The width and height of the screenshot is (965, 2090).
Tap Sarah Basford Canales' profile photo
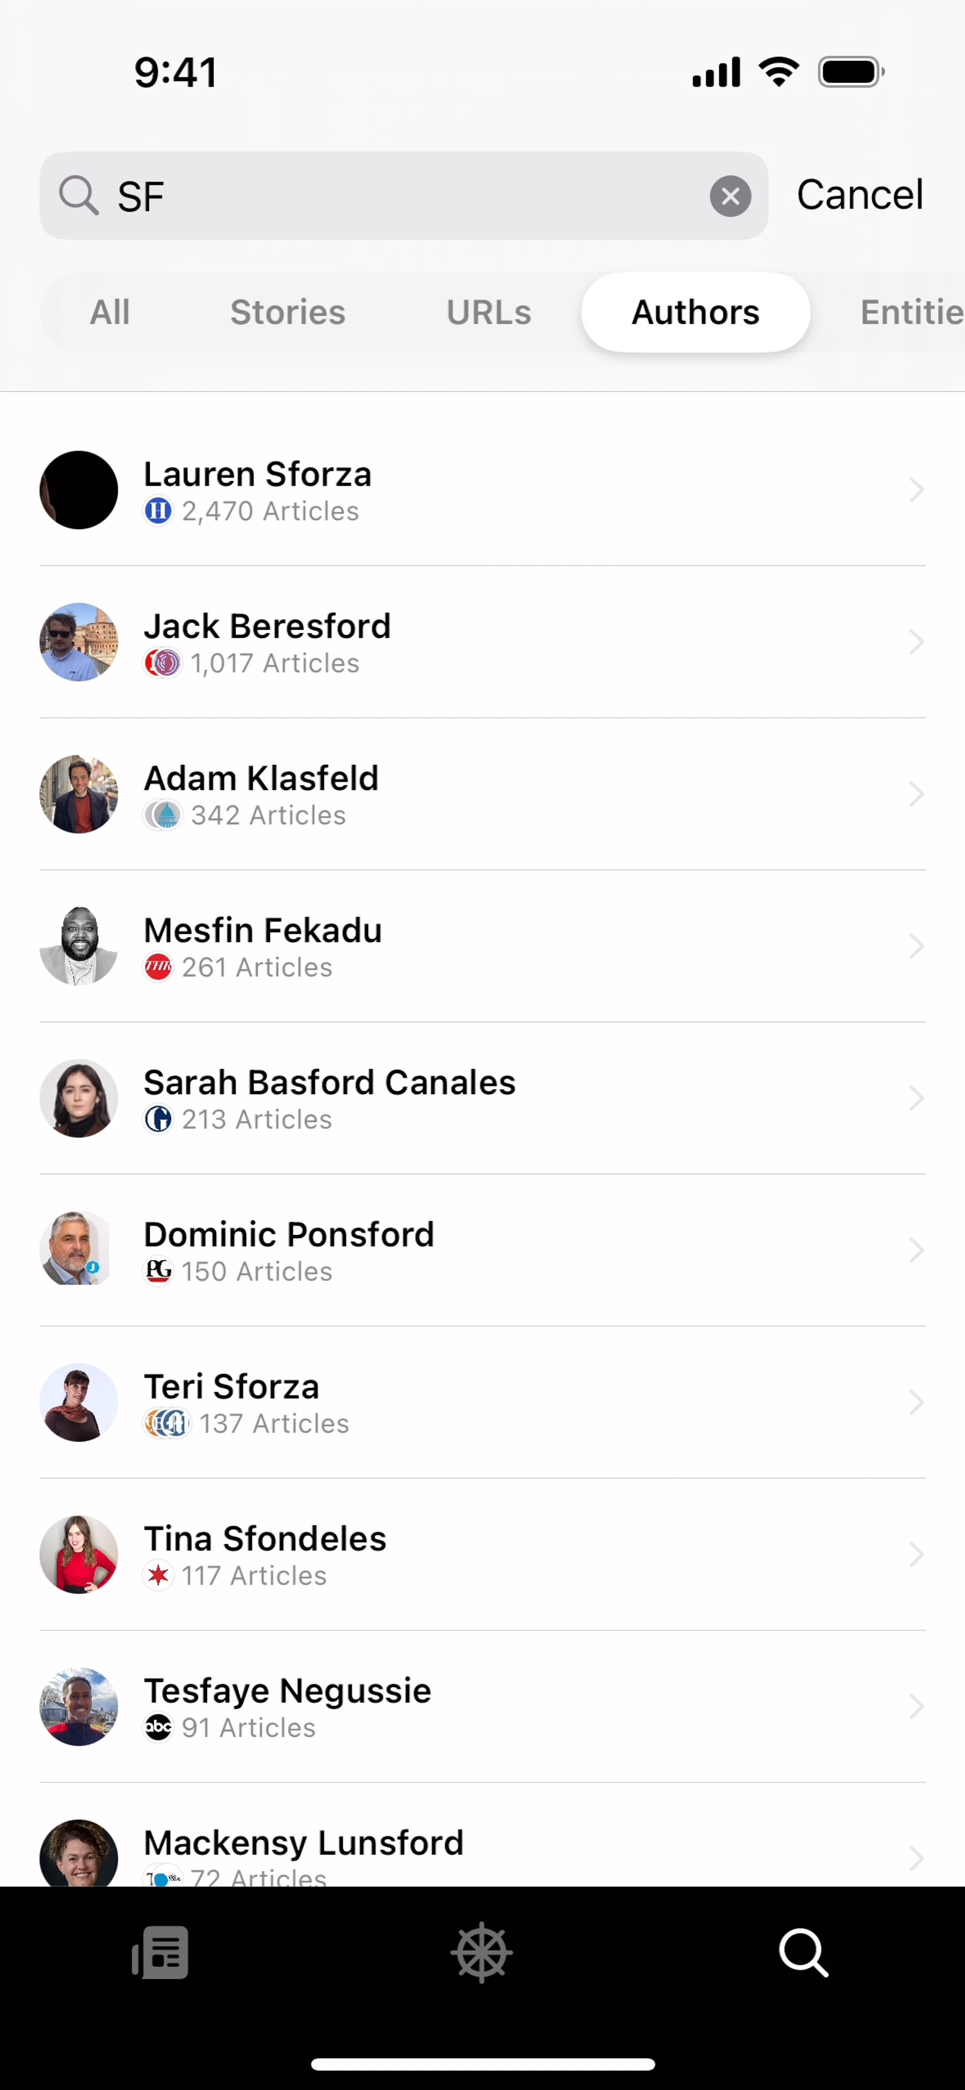coord(79,1098)
